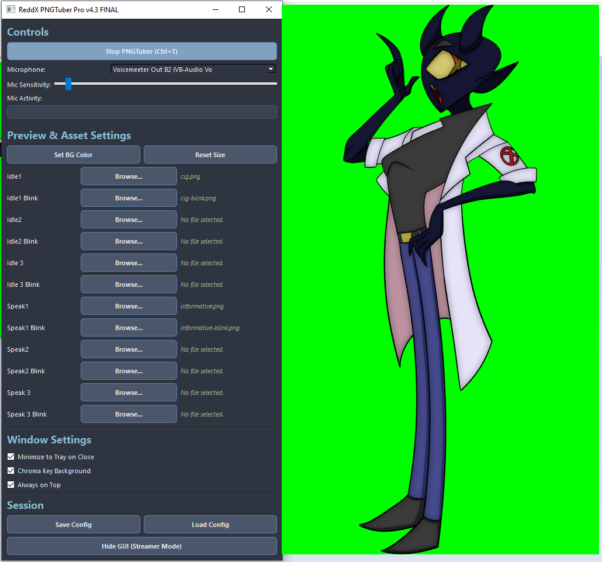Click the PNGTuber avatar preview image
The image size is (602, 562).
440,279
